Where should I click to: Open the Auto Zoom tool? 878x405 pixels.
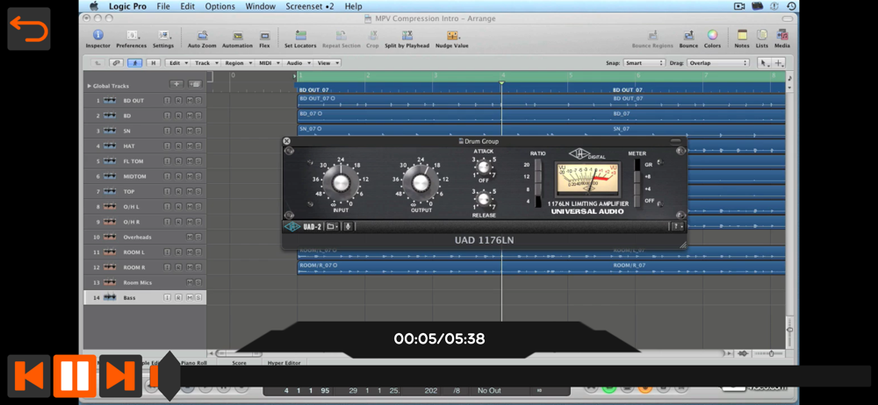tap(202, 39)
